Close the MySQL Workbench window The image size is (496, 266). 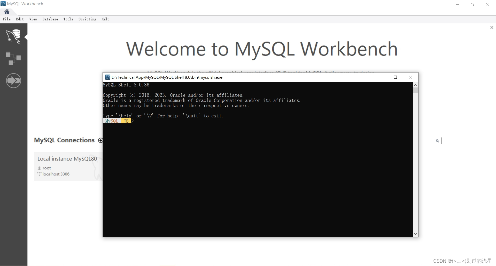488,5
